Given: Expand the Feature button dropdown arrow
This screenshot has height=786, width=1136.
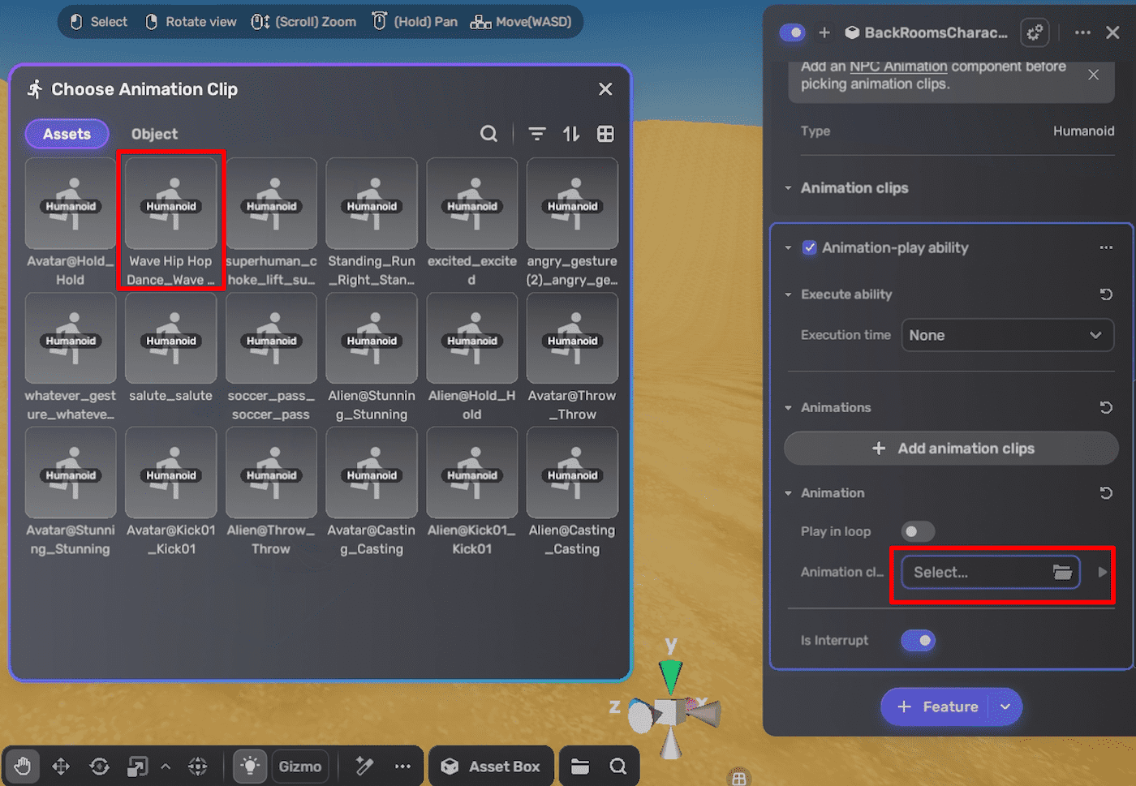Looking at the screenshot, I should (1005, 707).
